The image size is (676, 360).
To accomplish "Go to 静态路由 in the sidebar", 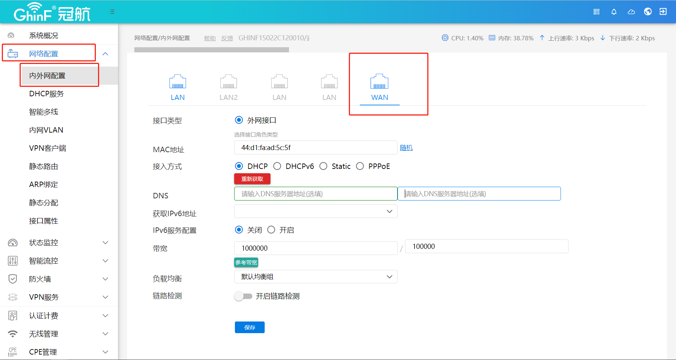I will coord(44,166).
